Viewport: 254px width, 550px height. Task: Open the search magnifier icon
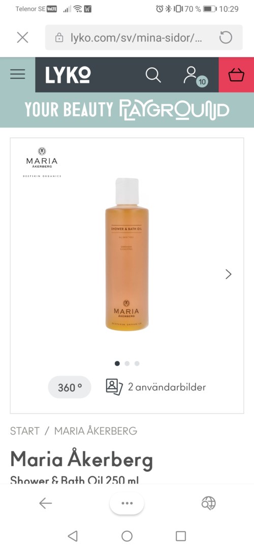(x=153, y=75)
